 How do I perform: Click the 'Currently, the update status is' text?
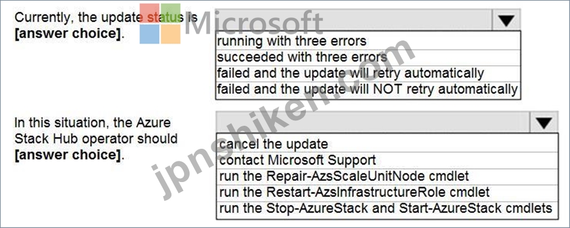click(x=106, y=18)
